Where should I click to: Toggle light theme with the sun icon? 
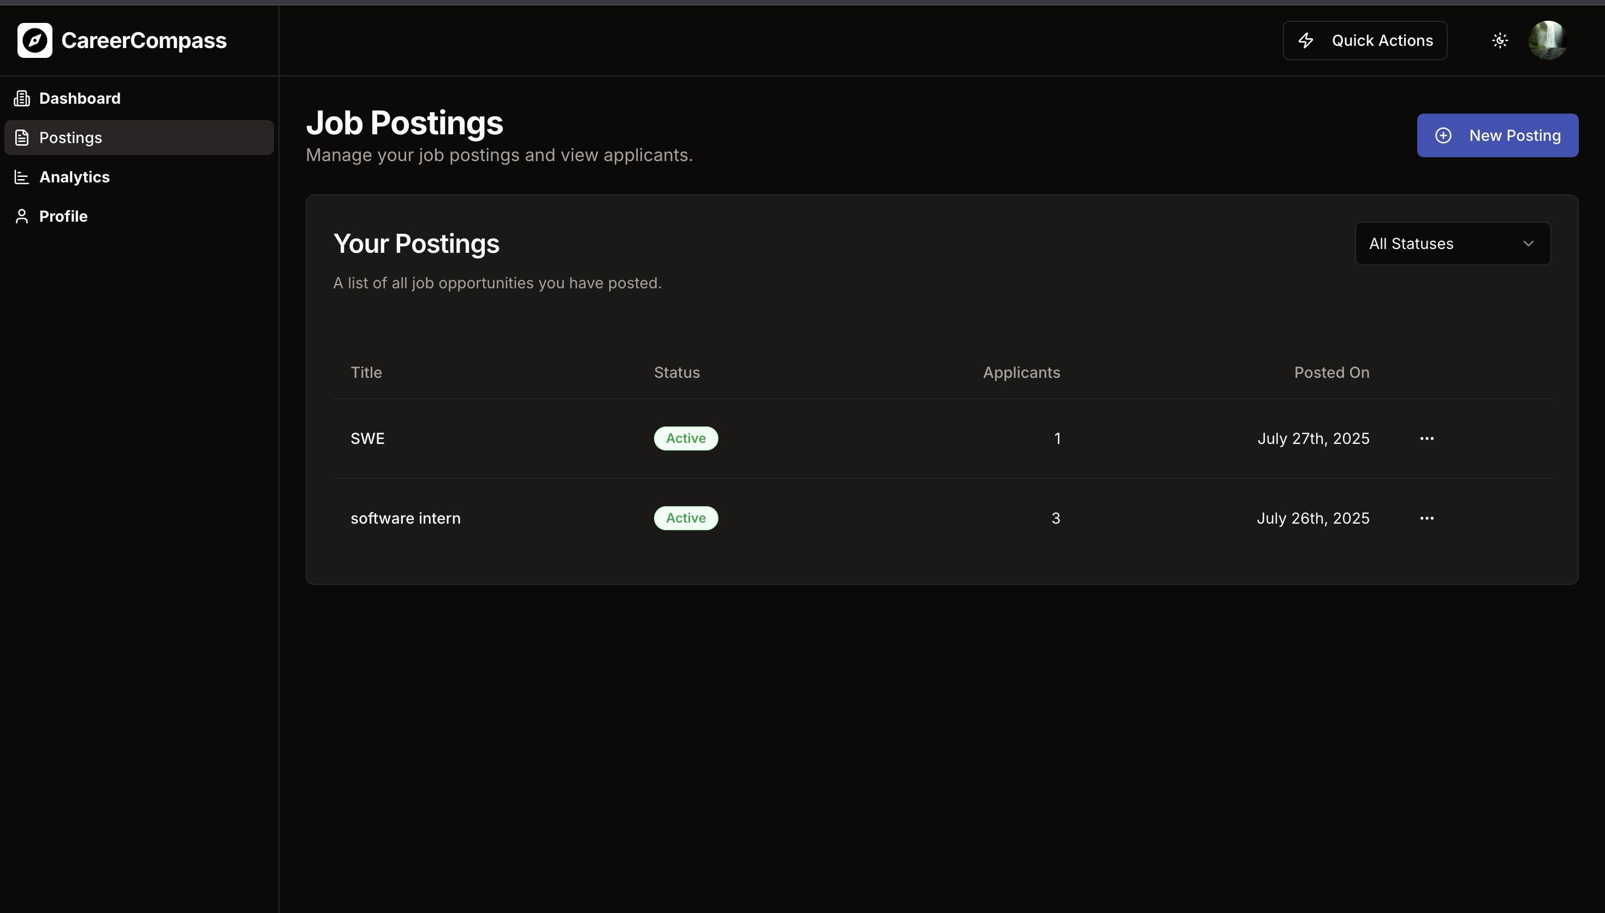[x=1500, y=41]
